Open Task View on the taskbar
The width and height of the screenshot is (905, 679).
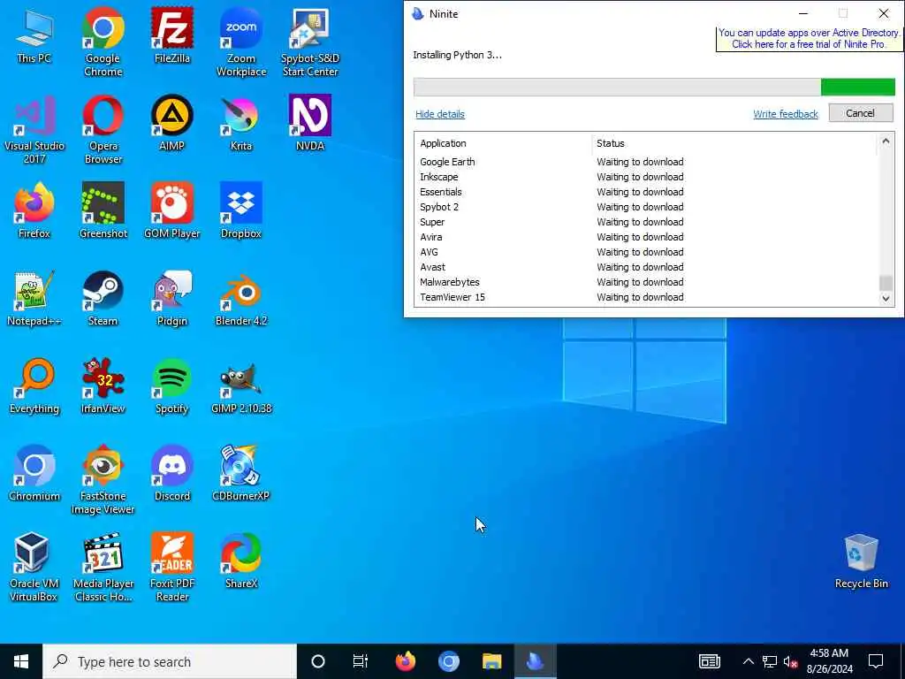pyautogui.click(x=361, y=661)
